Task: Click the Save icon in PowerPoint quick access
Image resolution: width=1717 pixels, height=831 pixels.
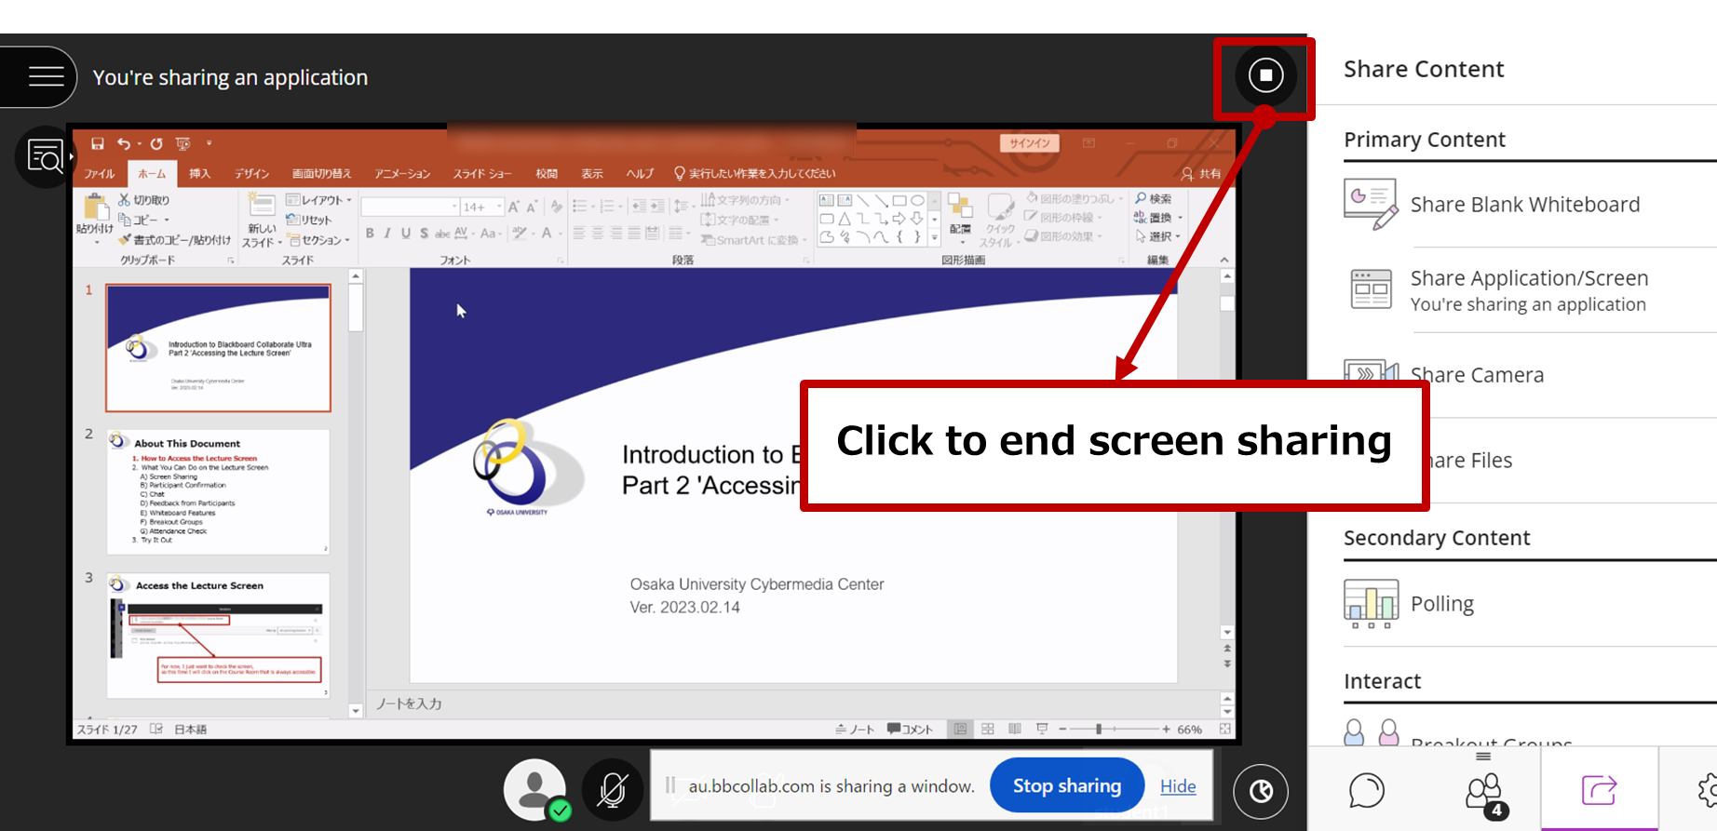Action: click(97, 143)
